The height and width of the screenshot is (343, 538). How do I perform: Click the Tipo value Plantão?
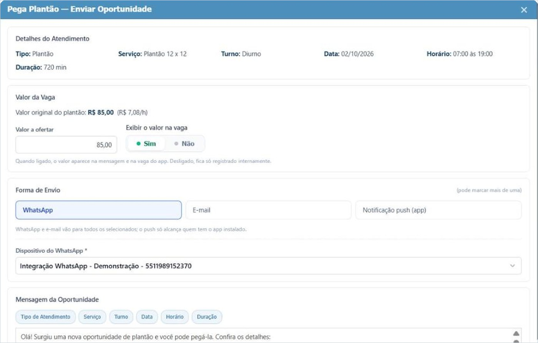point(43,54)
